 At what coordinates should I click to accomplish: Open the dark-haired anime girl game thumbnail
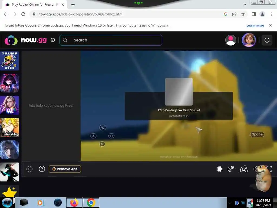point(9,83)
